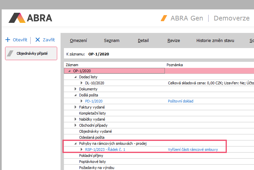
Task: Click the Celková skladová cena note text
Action: coord(211,83)
